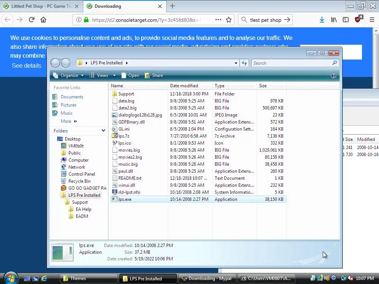Click site information icon in address bar
The image size is (379, 284).
[78, 20]
